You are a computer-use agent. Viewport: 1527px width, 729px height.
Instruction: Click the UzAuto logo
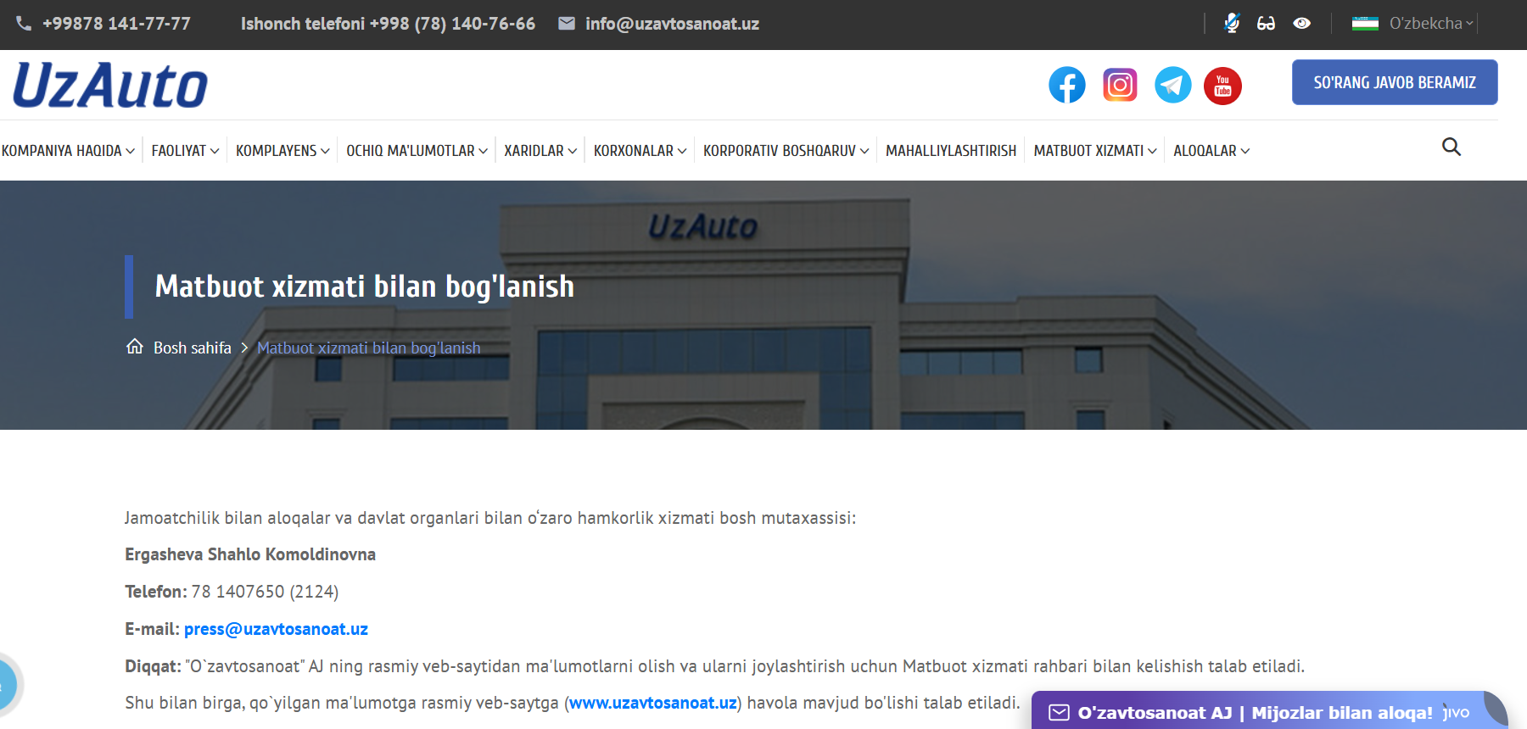[x=110, y=85]
